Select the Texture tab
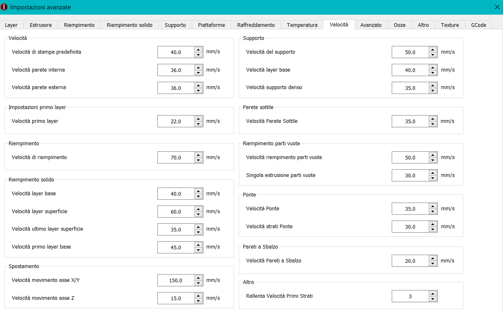Image resolution: width=503 pixels, height=312 pixels. tap(450, 25)
